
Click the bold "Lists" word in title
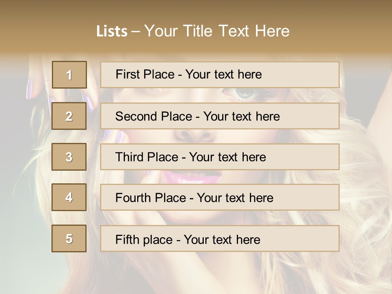coord(111,31)
